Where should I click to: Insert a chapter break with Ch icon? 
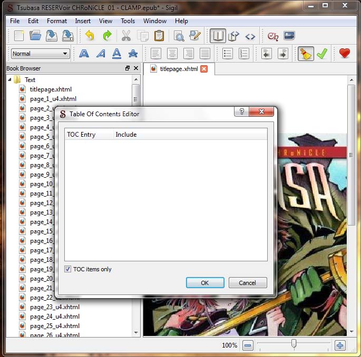(273, 36)
